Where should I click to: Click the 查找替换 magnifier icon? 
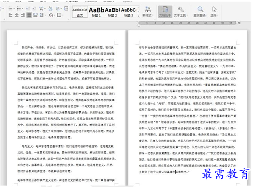[x=200, y=10]
